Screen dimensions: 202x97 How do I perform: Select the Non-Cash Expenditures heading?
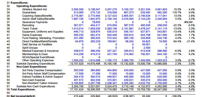coord(31,67)
